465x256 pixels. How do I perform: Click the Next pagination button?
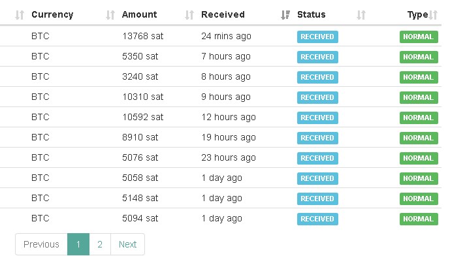click(x=127, y=244)
